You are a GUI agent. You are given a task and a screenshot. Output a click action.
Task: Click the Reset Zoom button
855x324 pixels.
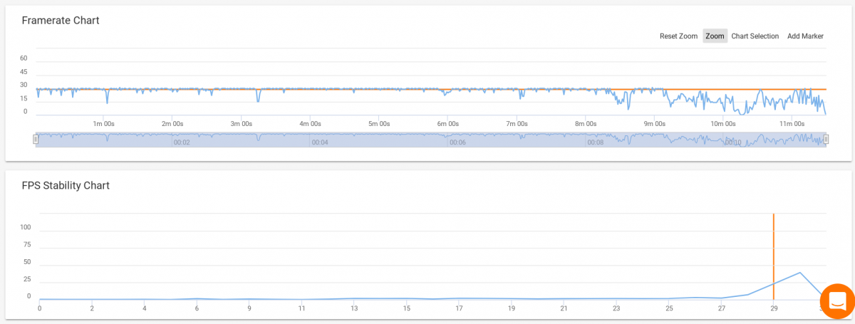coord(678,36)
